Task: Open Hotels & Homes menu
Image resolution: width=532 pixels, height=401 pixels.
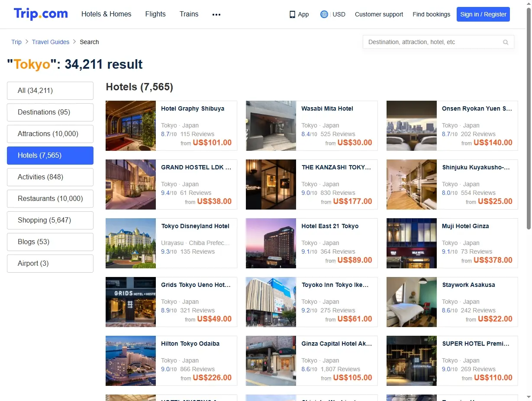Action: 106,14
